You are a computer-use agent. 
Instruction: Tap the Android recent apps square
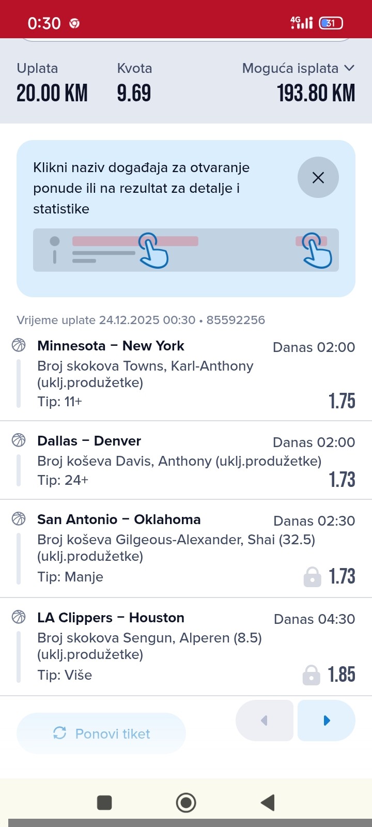tap(104, 802)
